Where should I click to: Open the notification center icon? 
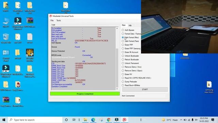pos(213,120)
